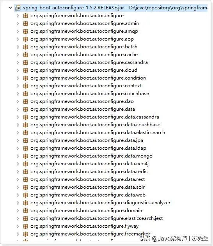Click package icon of autoconfigure.data
This screenshot has width=213, height=246.
pos(25,109)
